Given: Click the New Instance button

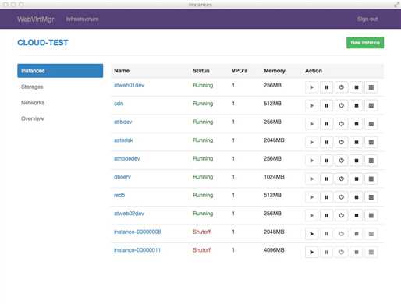Looking at the screenshot, I should coord(365,43).
